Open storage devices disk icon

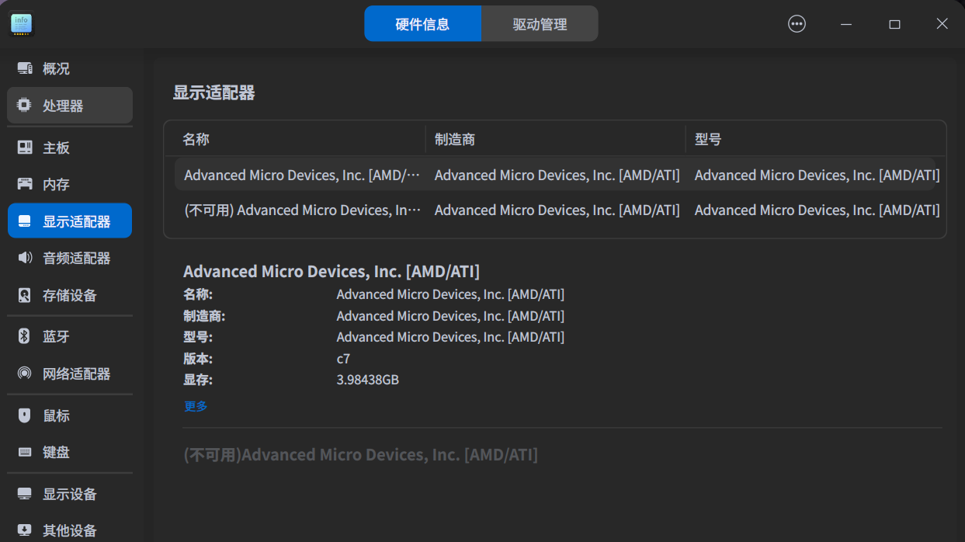25,295
